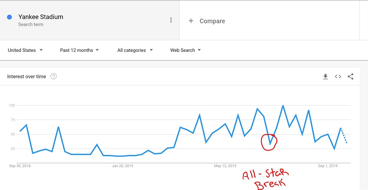The image size is (368, 190).
Task: Click the Jan 20, 2019 axis label
Action: [x=123, y=166]
